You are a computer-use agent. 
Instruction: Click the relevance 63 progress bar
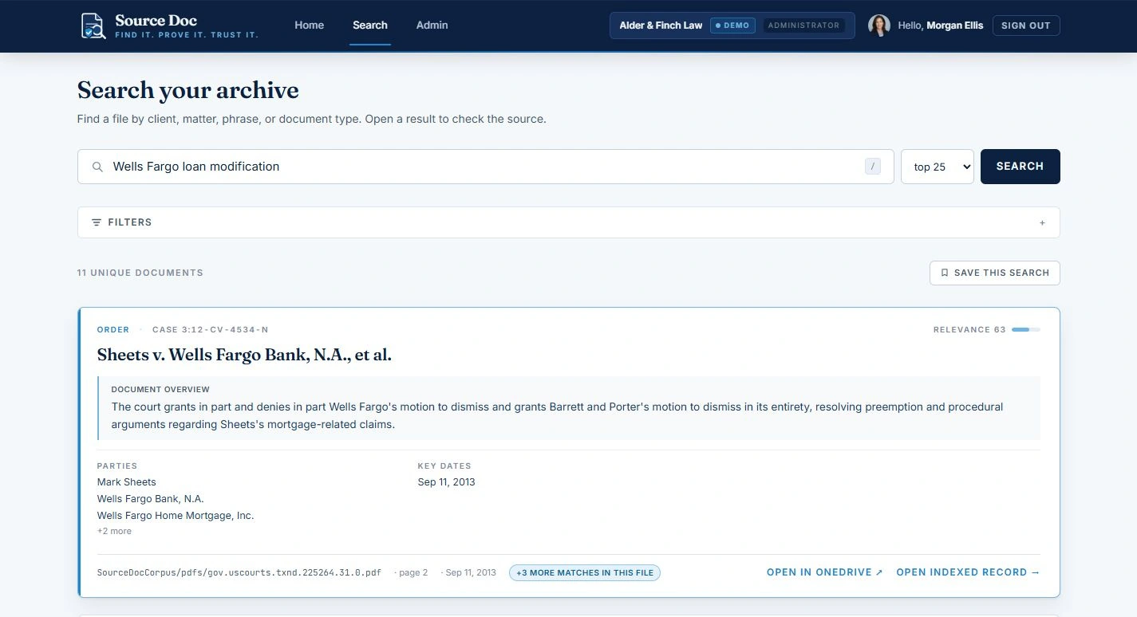point(1026,329)
